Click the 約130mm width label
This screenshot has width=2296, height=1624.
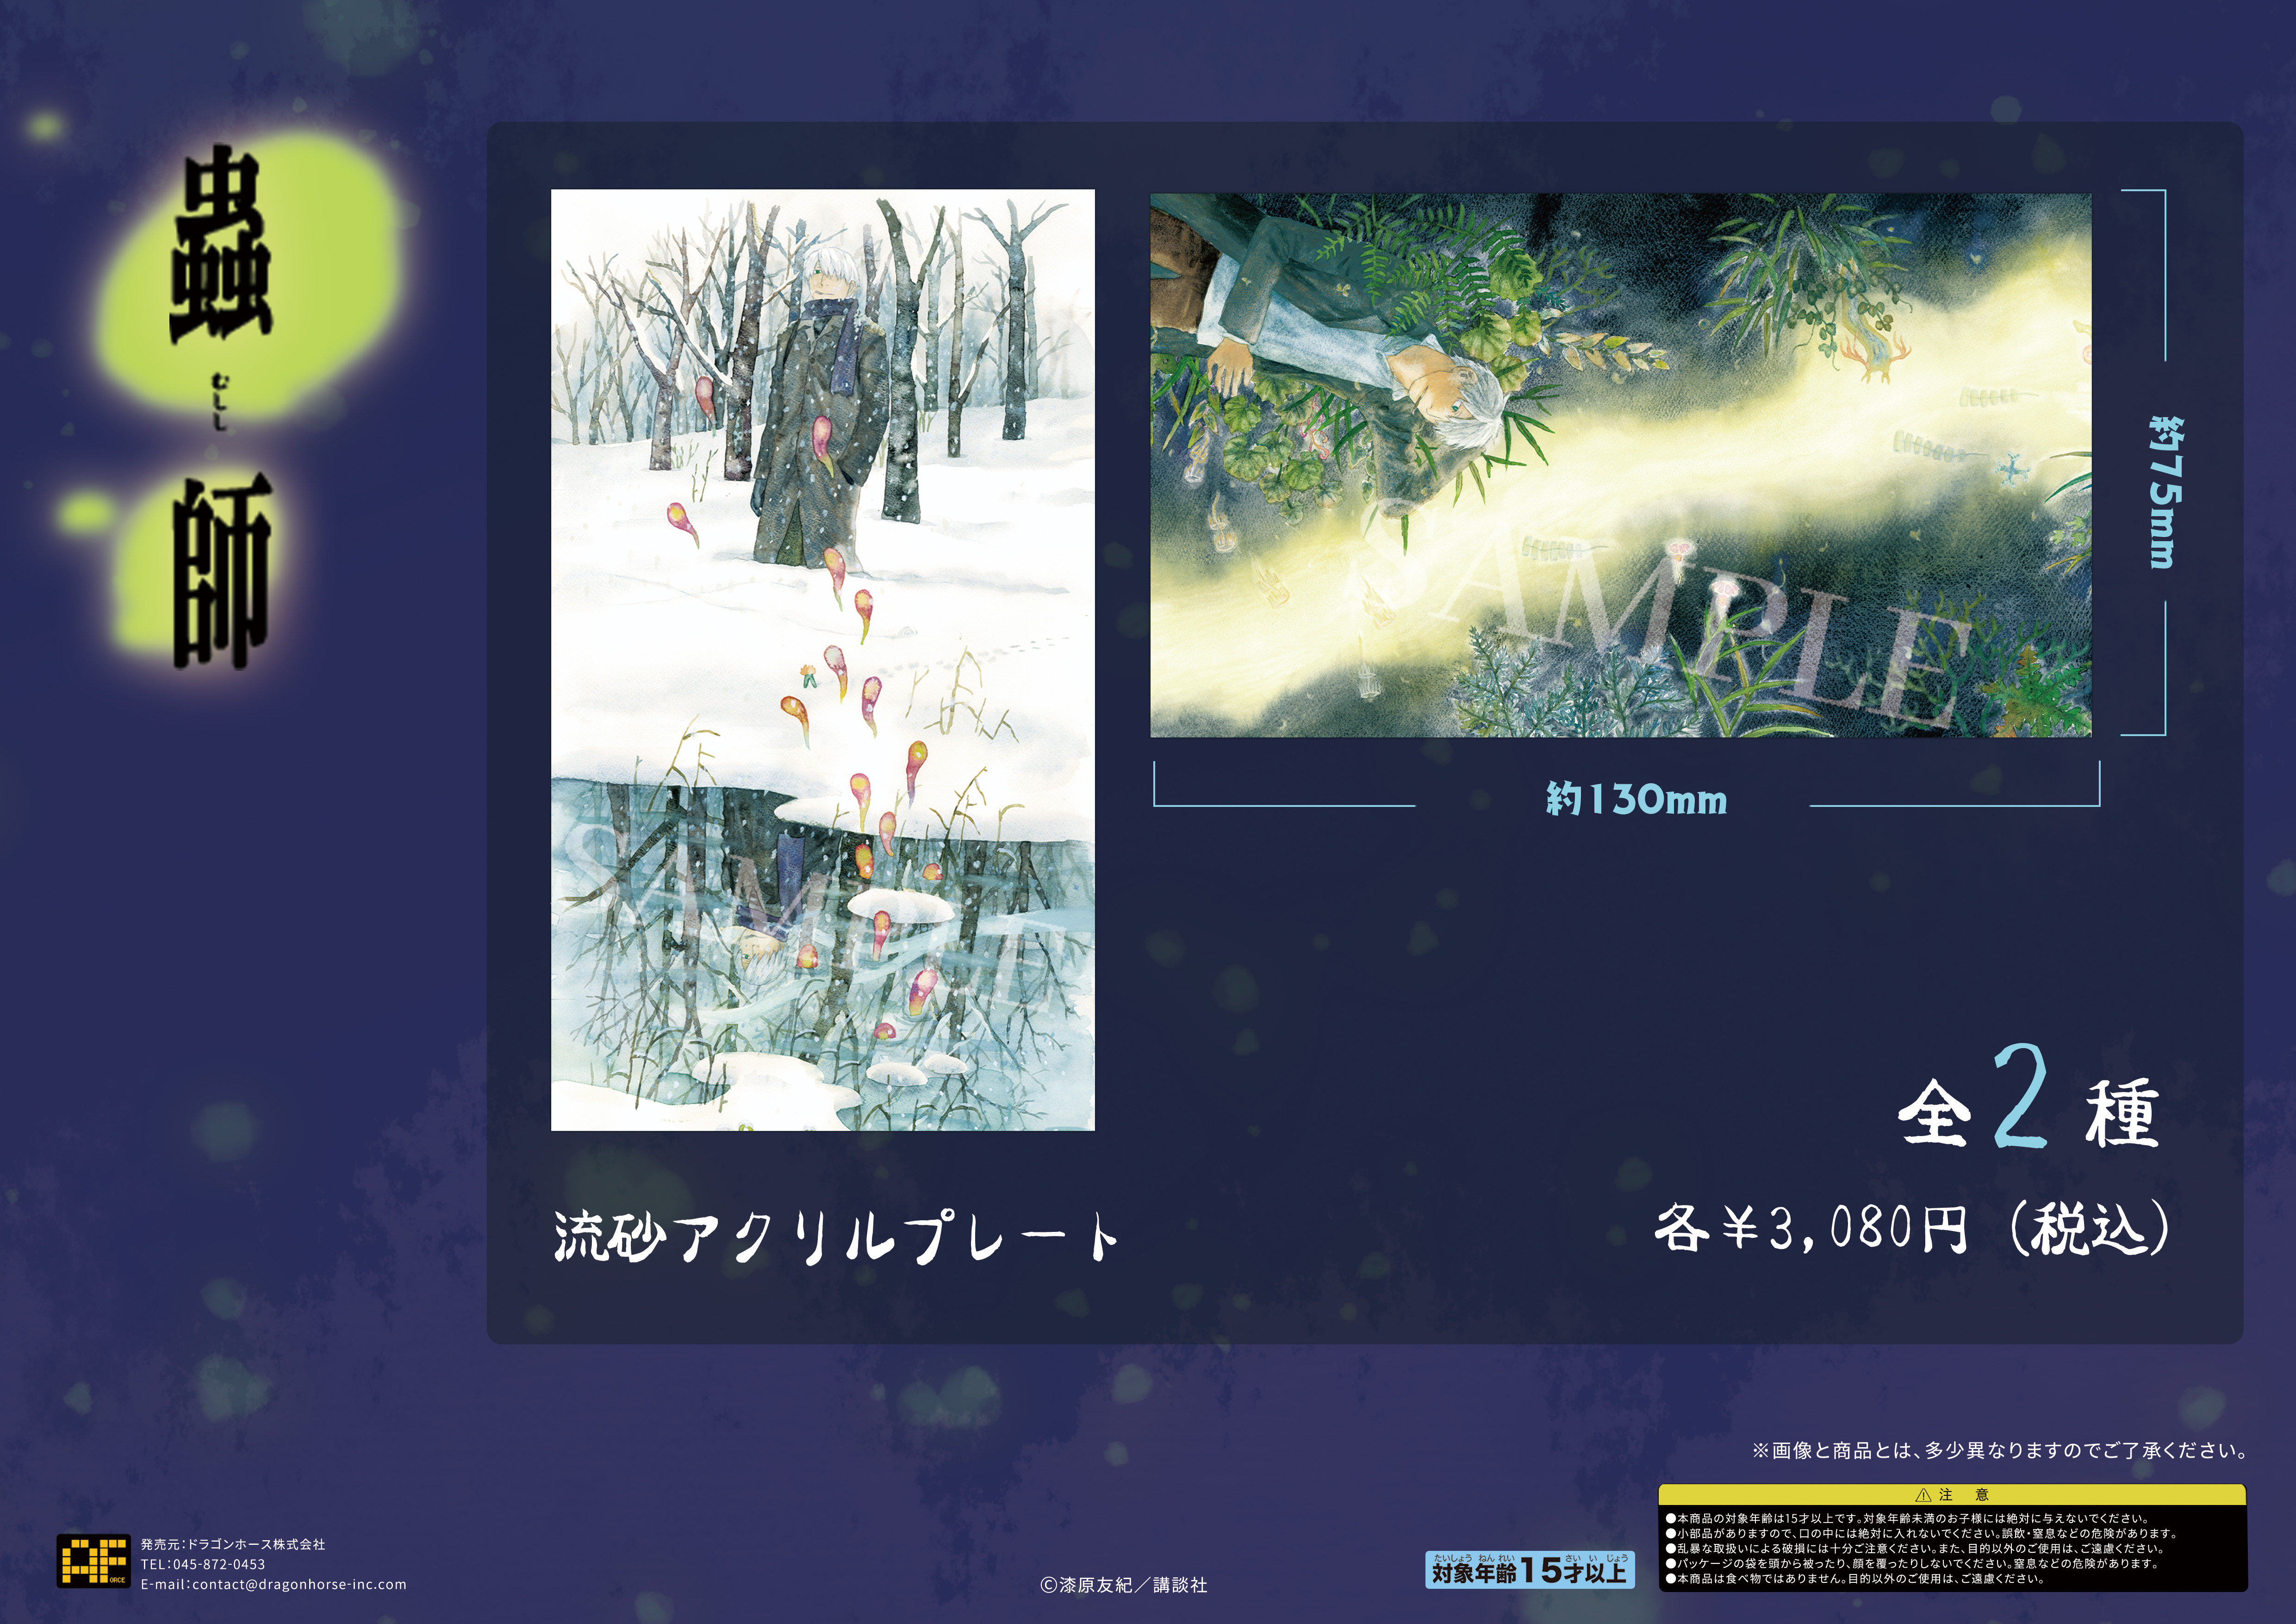pyautogui.click(x=1636, y=799)
